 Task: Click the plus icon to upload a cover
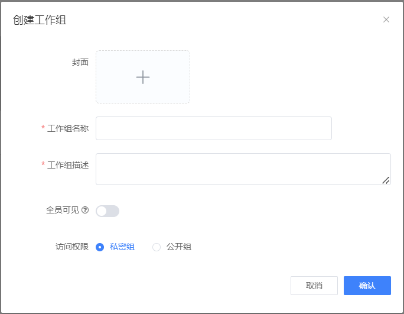[143, 77]
